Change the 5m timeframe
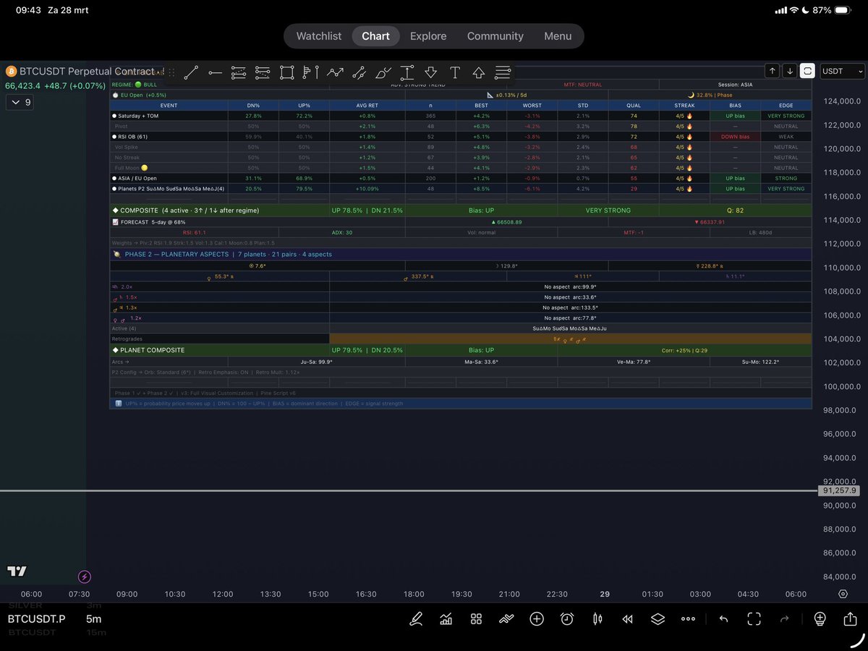This screenshot has height=651, width=868. pyautogui.click(x=94, y=619)
